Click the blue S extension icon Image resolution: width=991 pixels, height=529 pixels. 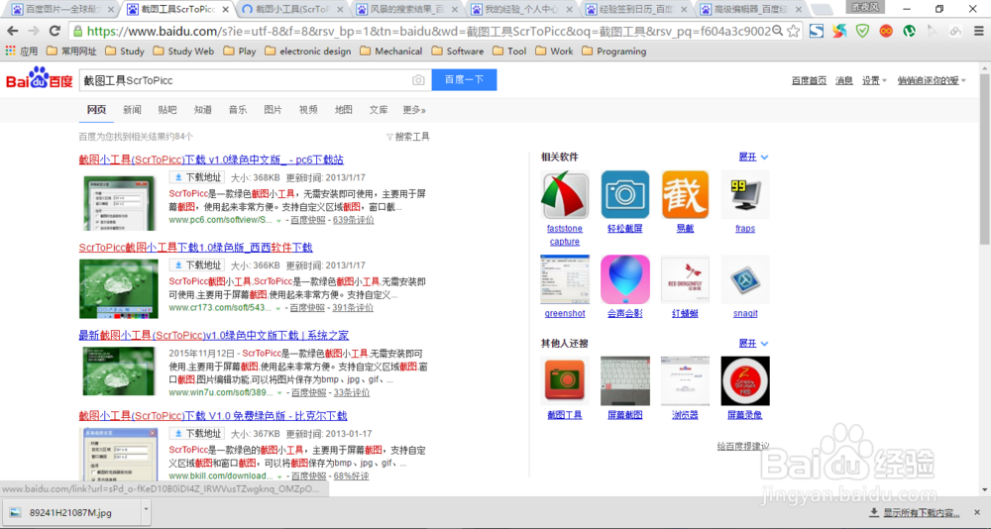[x=817, y=31]
